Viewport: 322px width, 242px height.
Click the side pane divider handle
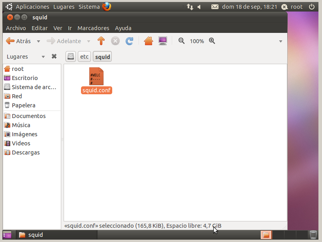click(62, 140)
